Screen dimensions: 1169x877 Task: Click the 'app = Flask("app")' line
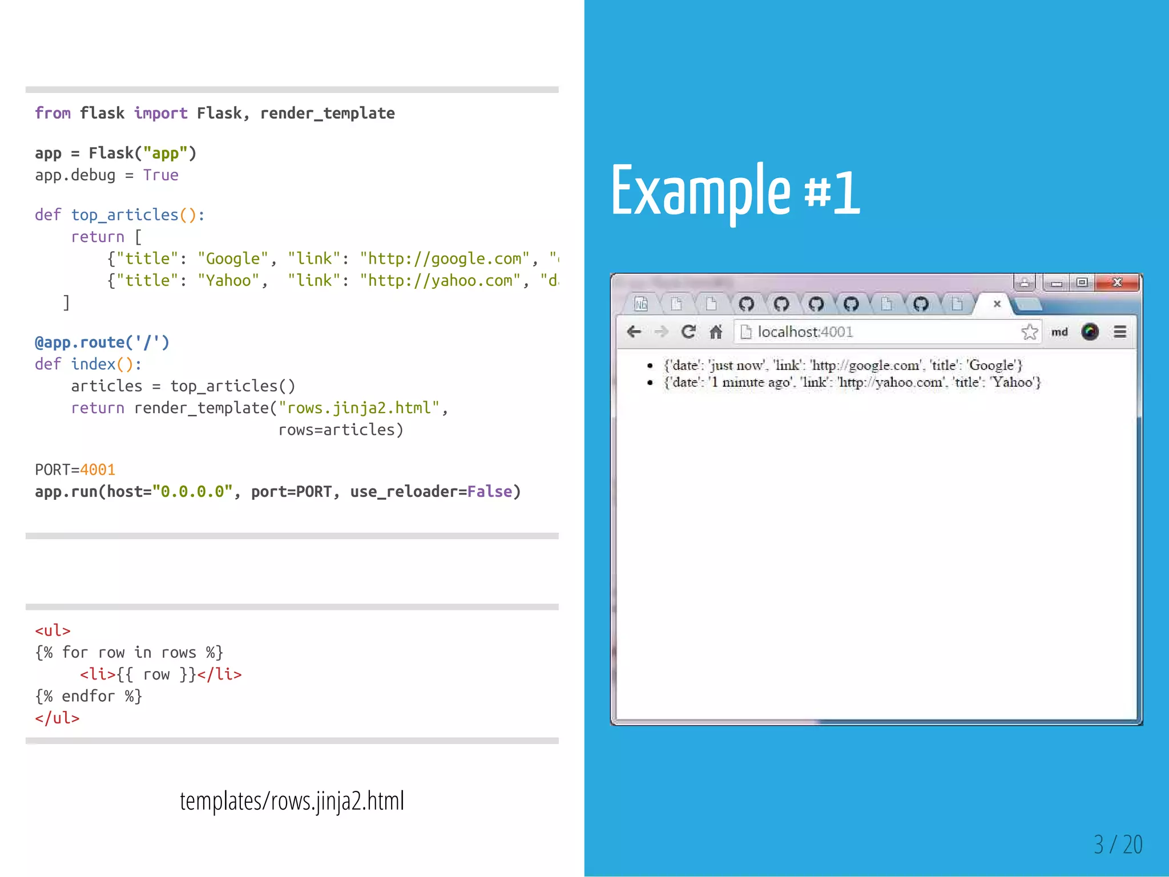tap(115, 153)
